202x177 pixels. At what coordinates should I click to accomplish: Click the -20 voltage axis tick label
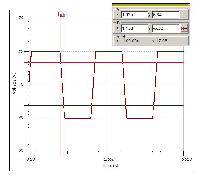[x=20, y=151]
